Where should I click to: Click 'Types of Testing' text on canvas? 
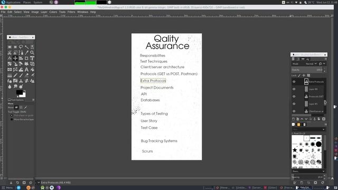tap(154, 113)
